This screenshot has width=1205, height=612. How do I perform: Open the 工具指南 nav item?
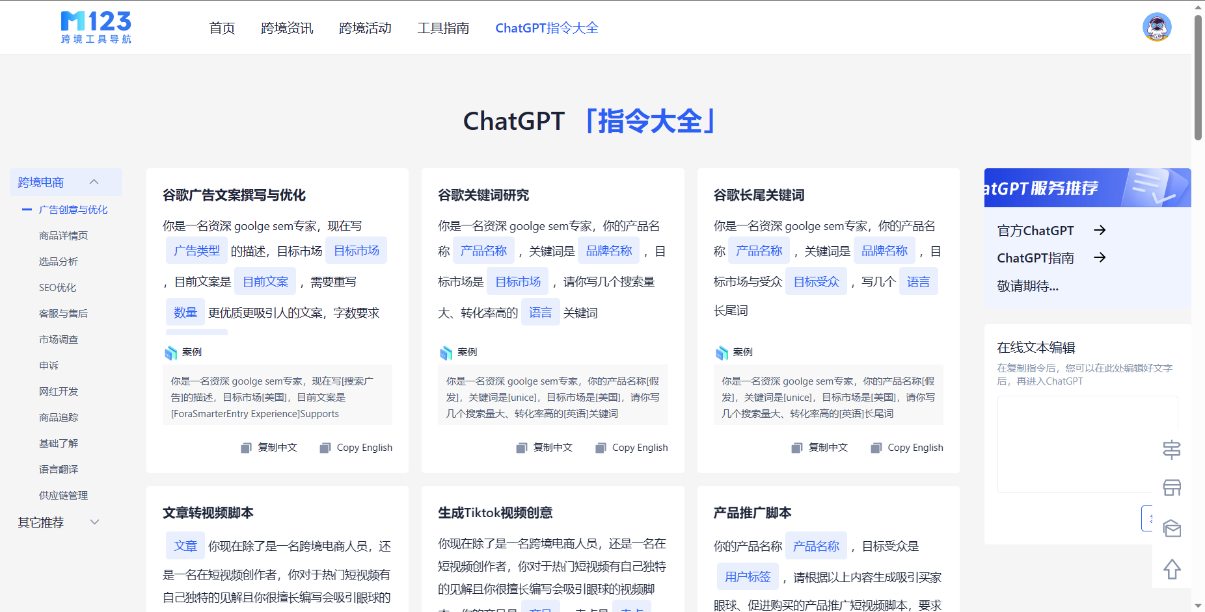(x=443, y=28)
